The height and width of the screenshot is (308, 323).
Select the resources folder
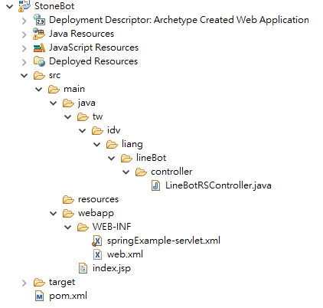[x=98, y=199]
